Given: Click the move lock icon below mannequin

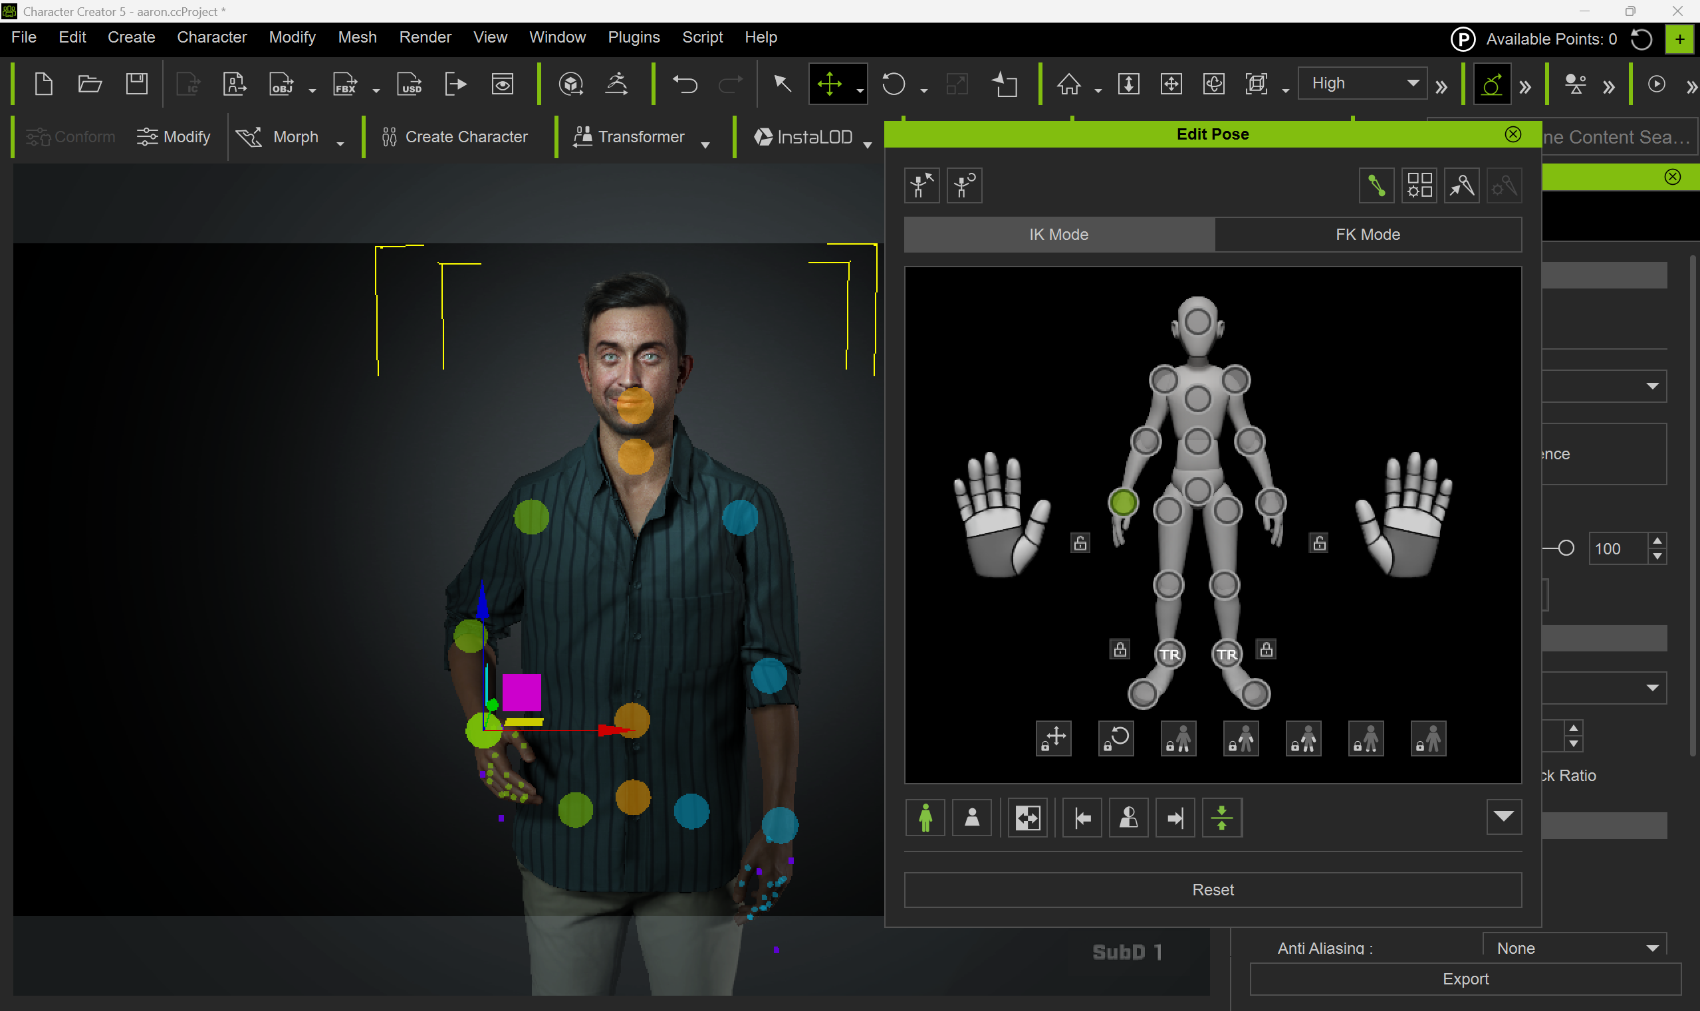Looking at the screenshot, I should [1053, 738].
